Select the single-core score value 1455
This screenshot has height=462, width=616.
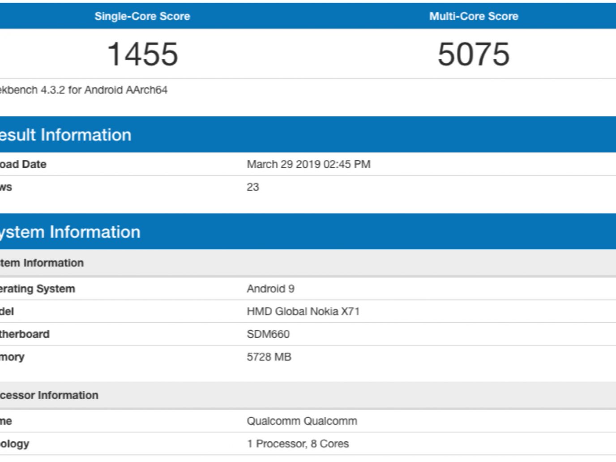pyautogui.click(x=143, y=54)
